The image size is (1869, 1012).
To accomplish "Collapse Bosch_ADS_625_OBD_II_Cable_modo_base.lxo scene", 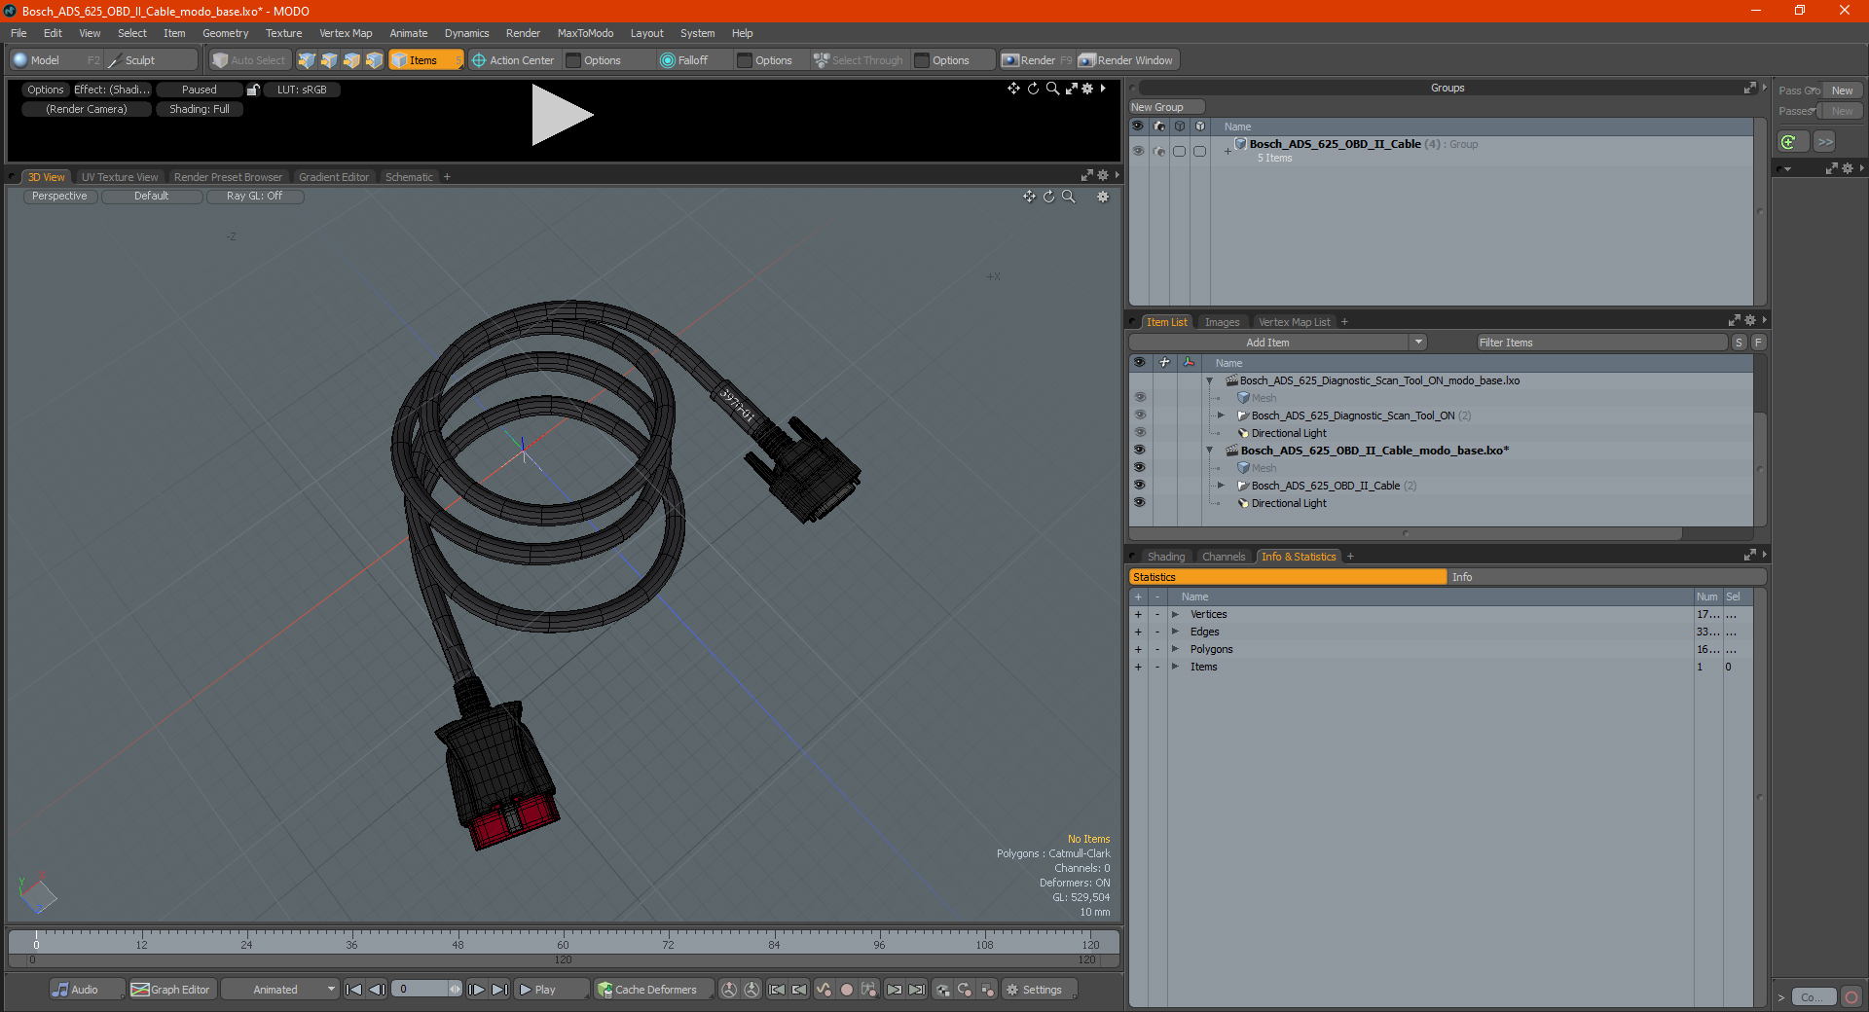I will pyautogui.click(x=1210, y=451).
